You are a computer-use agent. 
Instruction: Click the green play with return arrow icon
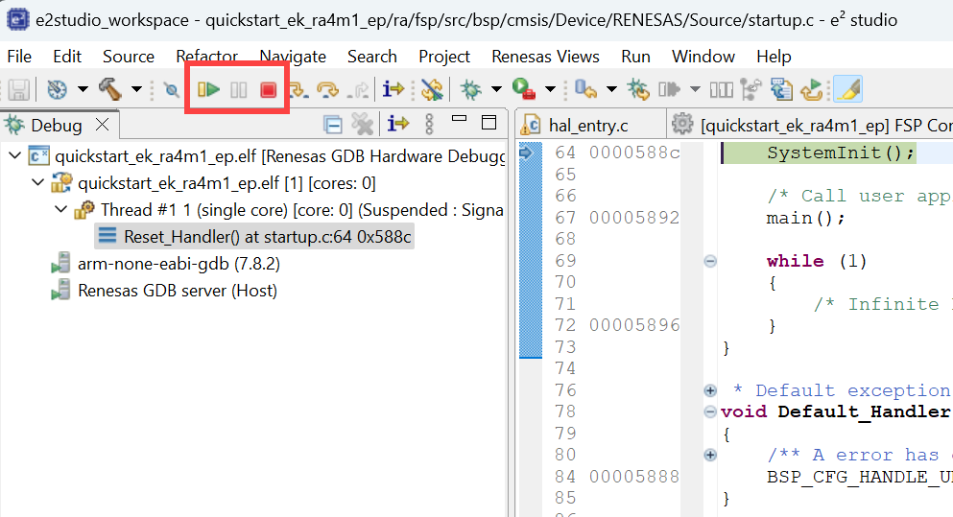[x=811, y=90]
